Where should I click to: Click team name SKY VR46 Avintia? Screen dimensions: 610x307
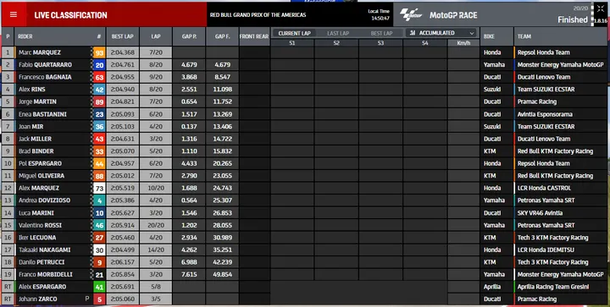click(540, 212)
